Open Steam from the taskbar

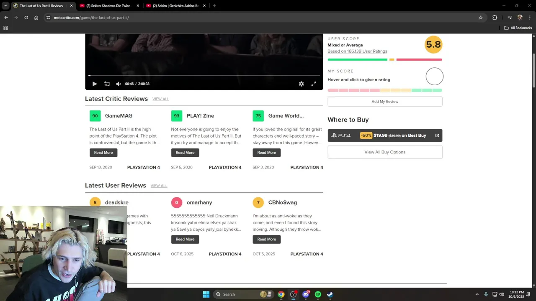[330, 294]
